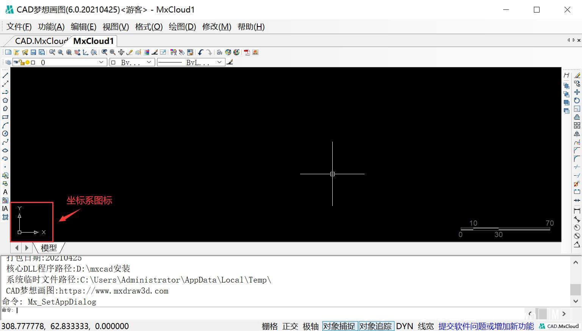Screen dimensions: 582x331
Task: Disable 对象追踪 object tracking
Action: pyautogui.click(x=375, y=326)
